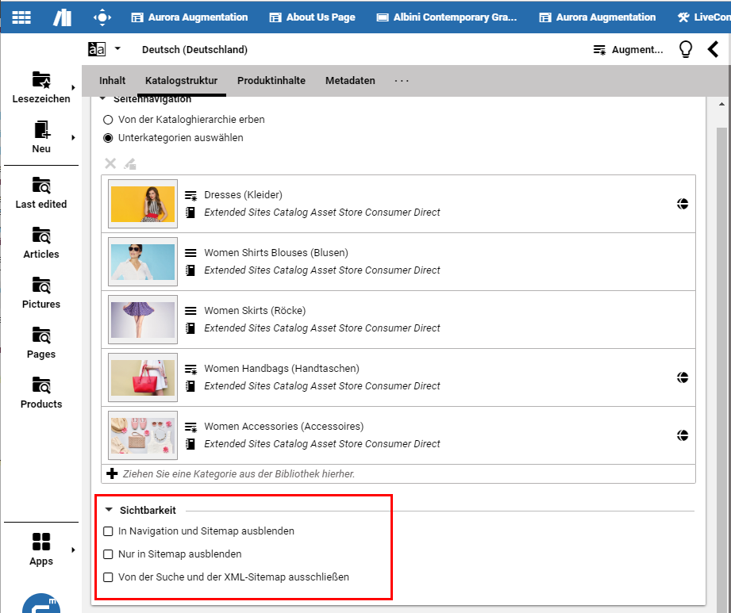Check Von der Suche und XML-Sitemap ausschließen
Image resolution: width=731 pixels, height=613 pixels.
pos(109,577)
